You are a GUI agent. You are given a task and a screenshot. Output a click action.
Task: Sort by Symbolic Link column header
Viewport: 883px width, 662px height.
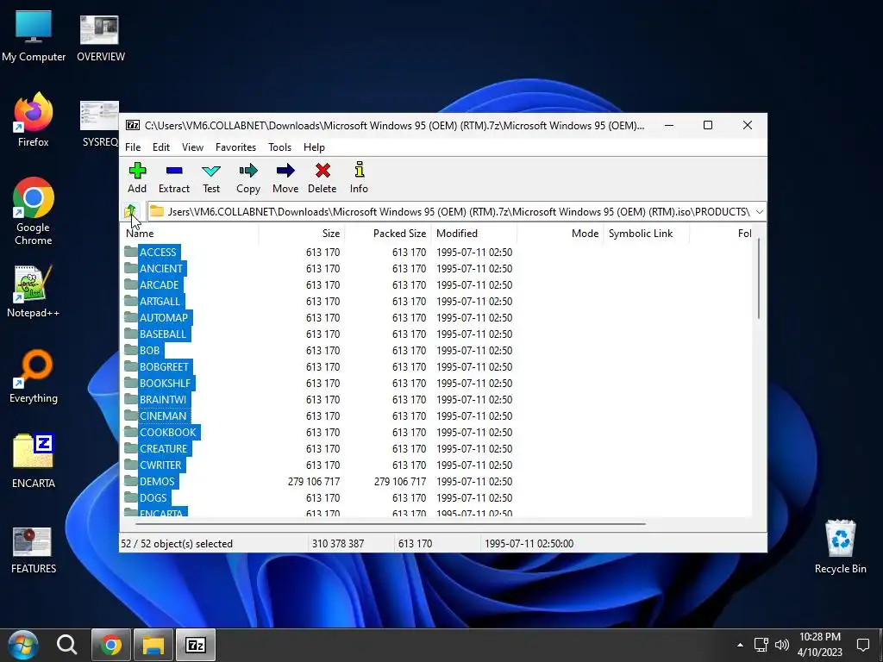pyautogui.click(x=647, y=233)
